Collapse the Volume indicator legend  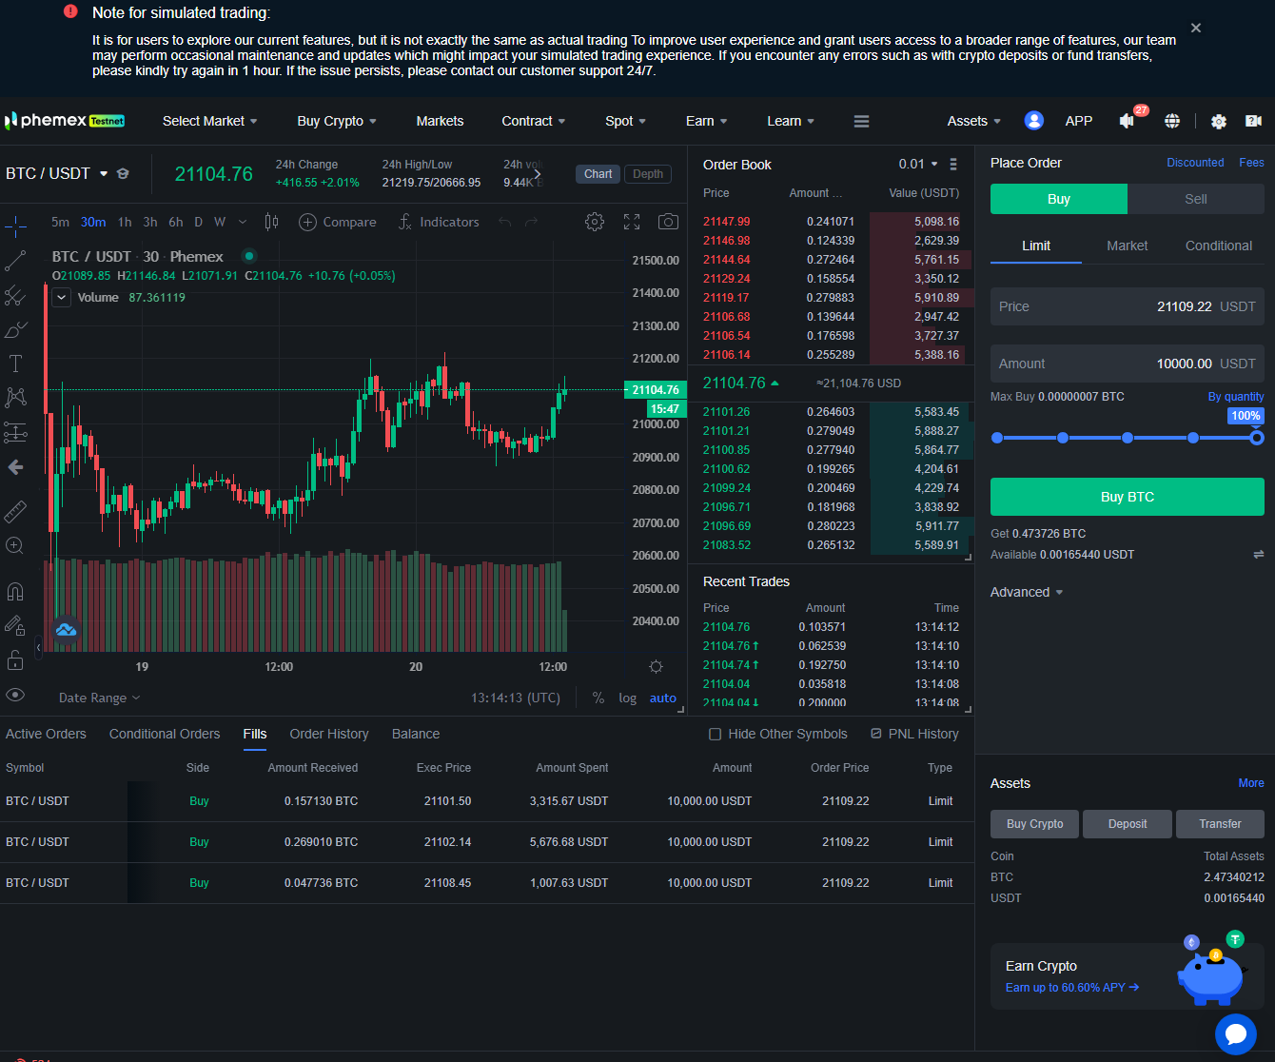pyautogui.click(x=61, y=298)
